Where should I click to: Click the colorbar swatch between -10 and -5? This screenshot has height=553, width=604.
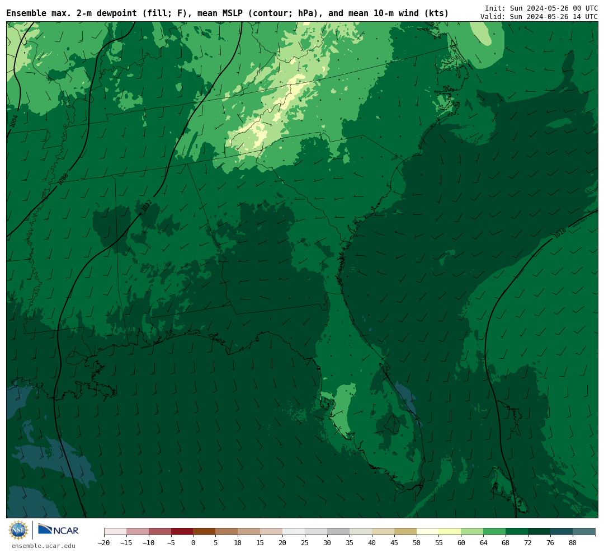pyautogui.click(x=160, y=531)
